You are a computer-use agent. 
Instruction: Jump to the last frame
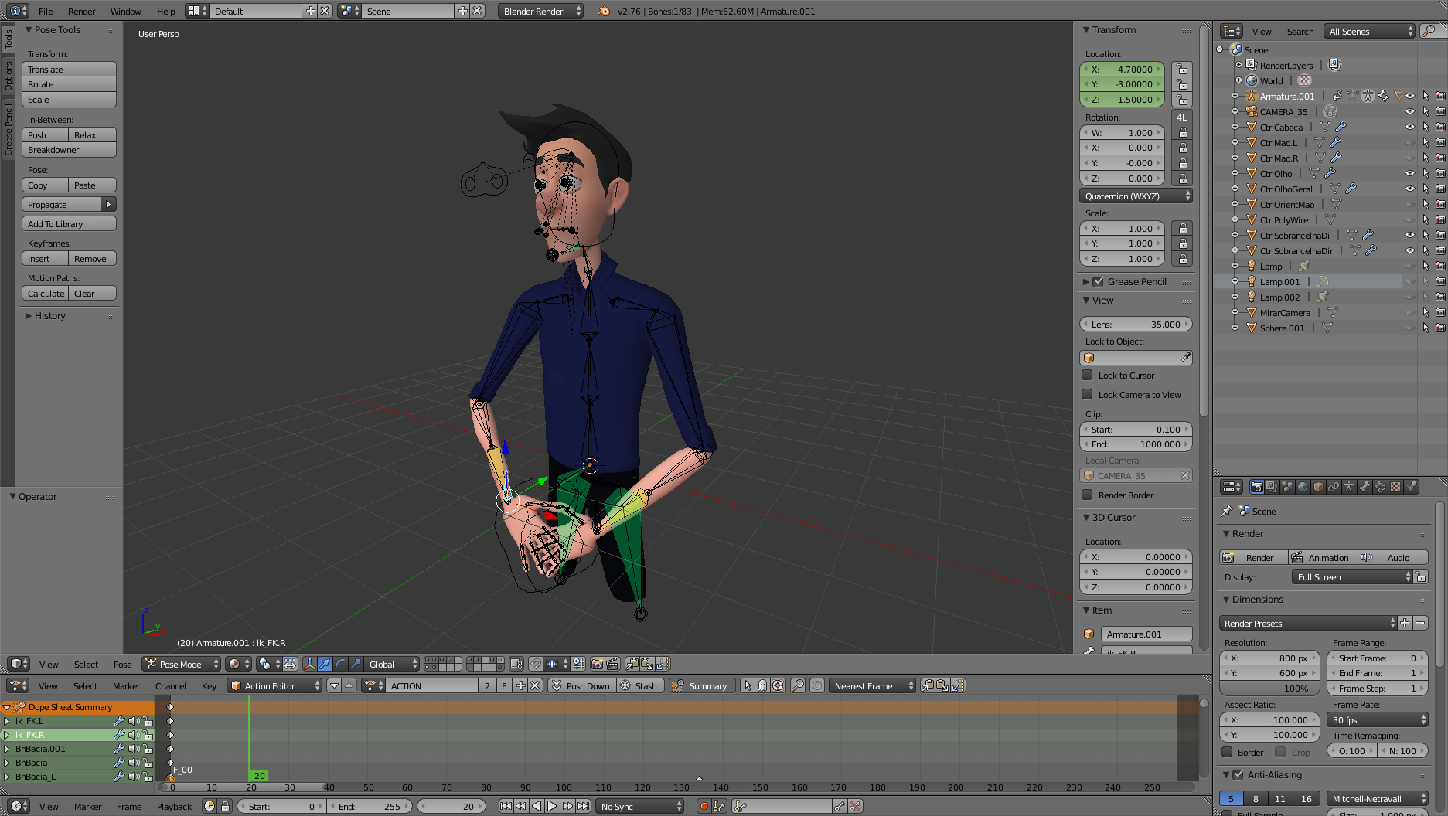tap(584, 806)
